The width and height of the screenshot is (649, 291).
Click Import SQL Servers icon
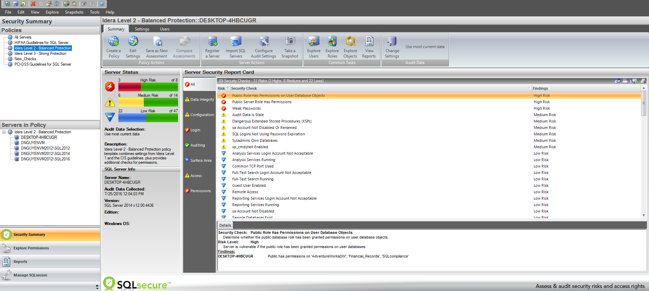236,42
